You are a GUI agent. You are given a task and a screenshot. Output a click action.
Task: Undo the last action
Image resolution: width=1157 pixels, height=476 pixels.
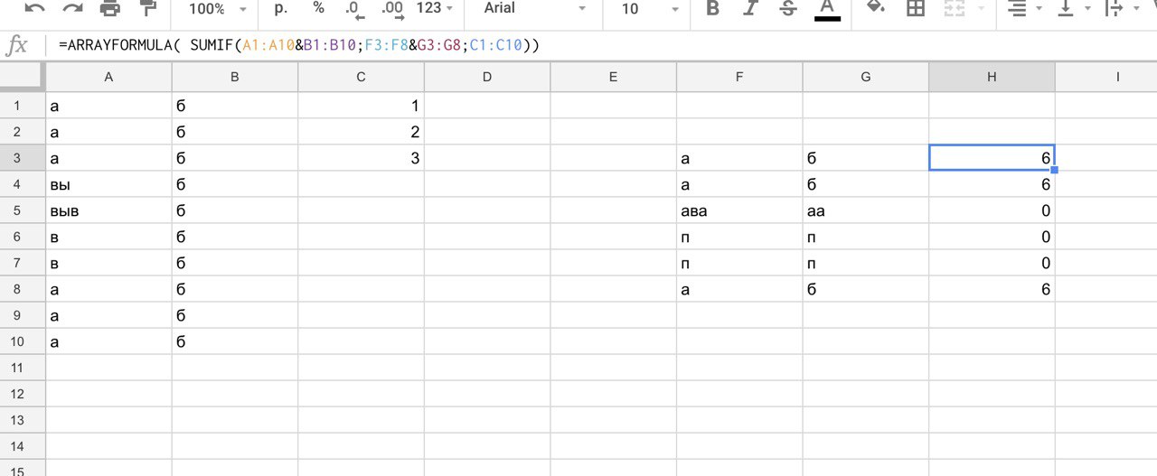[x=34, y=8]
